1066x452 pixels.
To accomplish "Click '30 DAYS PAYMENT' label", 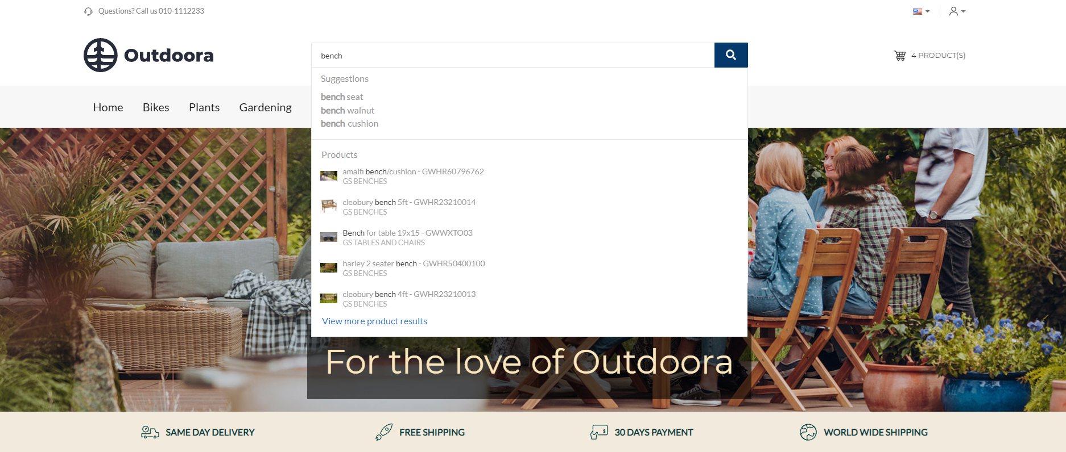I will pos(654,432).
